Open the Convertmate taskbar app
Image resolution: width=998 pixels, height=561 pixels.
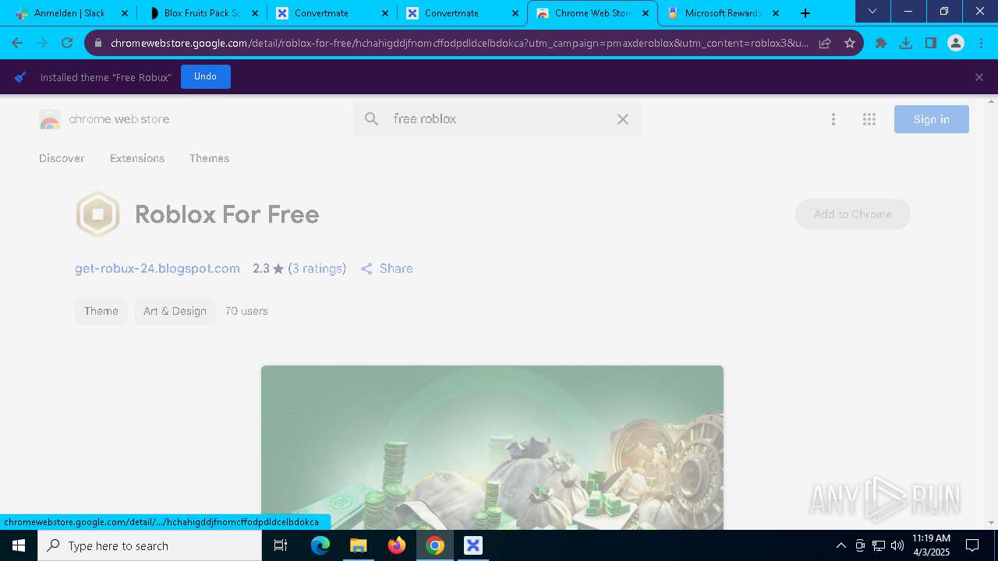(473, 545)
